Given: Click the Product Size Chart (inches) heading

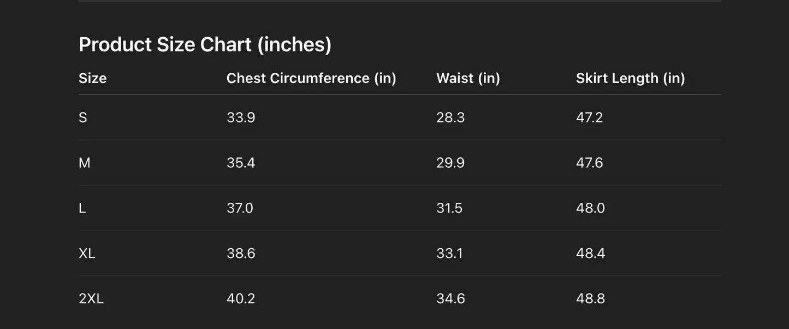Looking at the screenshot, I should tap(205, 44).
